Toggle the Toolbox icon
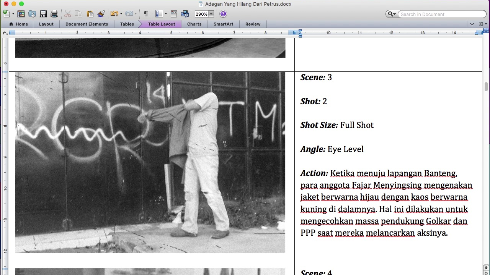This screenshot has width=490, height=275. tap(174, 14)
